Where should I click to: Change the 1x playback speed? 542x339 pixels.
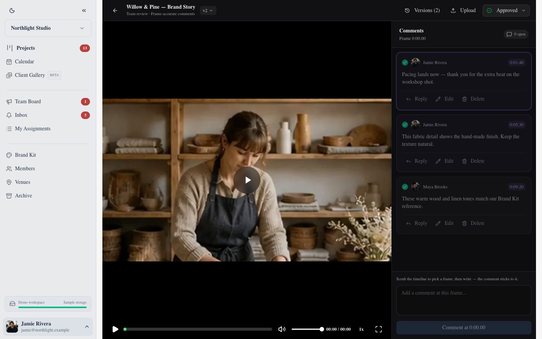[361, 329]
